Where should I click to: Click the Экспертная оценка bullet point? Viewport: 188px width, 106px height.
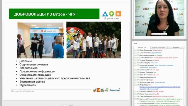[x=32, y=82]
